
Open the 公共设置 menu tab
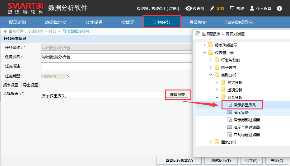(x=94, y=22)
